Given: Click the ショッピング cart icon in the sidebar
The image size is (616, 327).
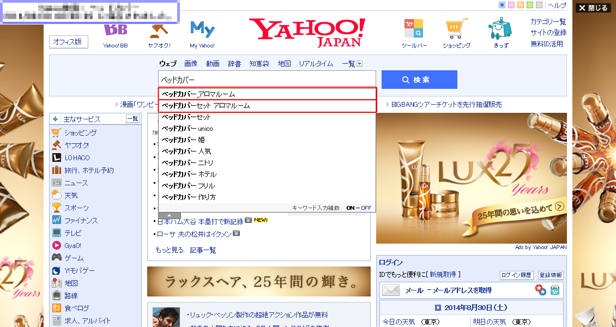Looking at the screenshot, I should tap(57, 132).
